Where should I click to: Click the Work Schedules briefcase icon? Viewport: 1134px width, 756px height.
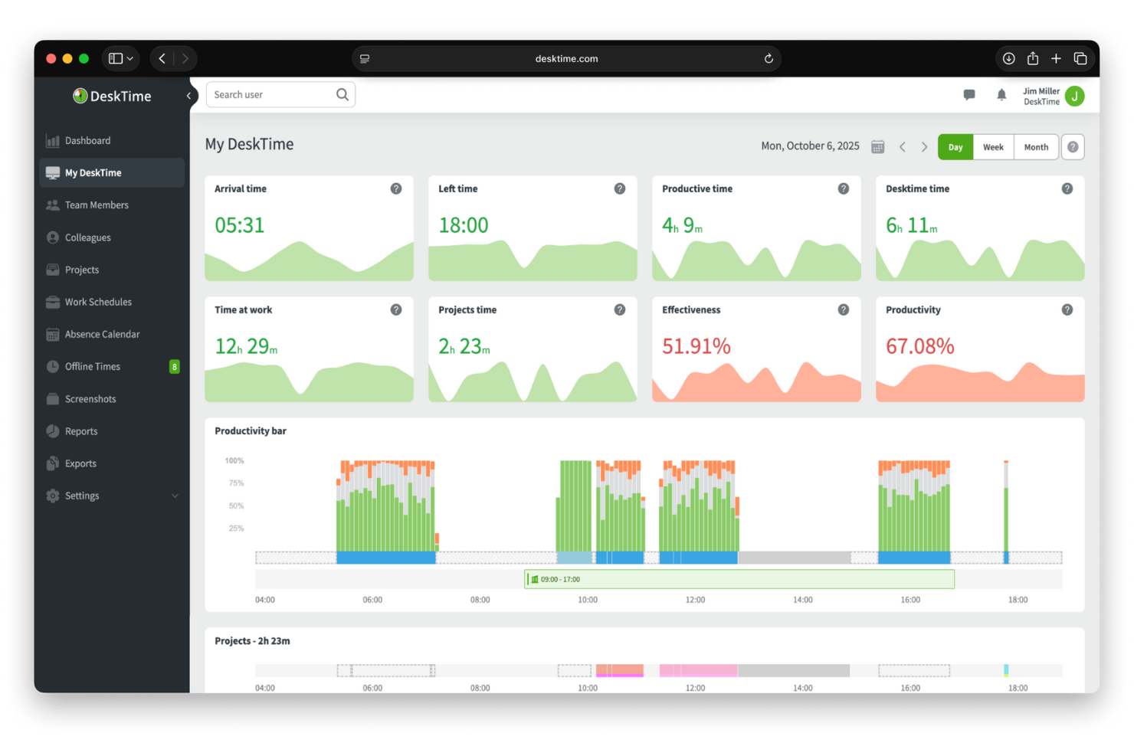pyautogui.click(x=52, y=302)
